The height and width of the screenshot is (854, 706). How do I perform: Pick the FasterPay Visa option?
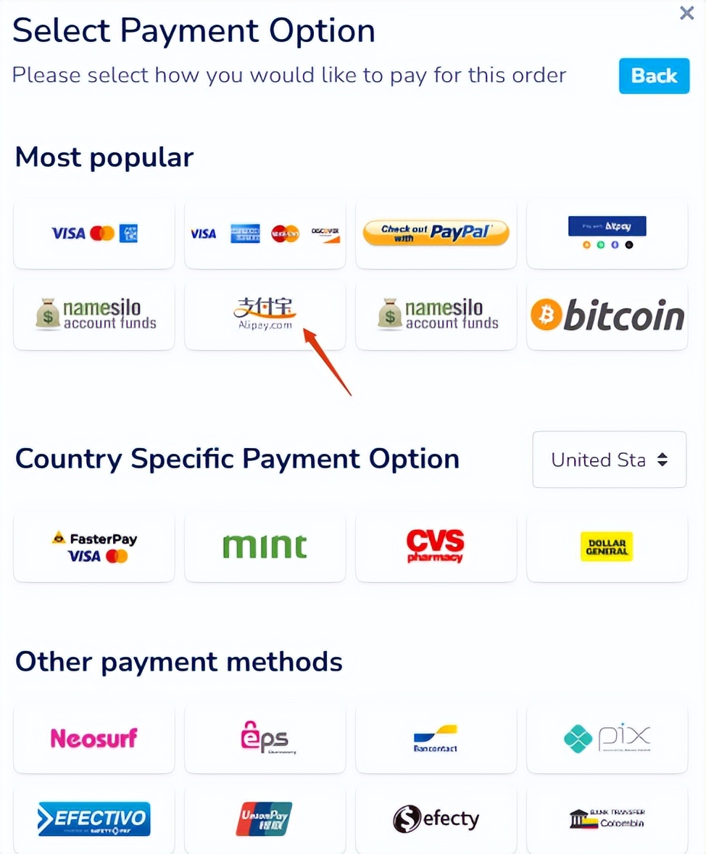point(94,547)
